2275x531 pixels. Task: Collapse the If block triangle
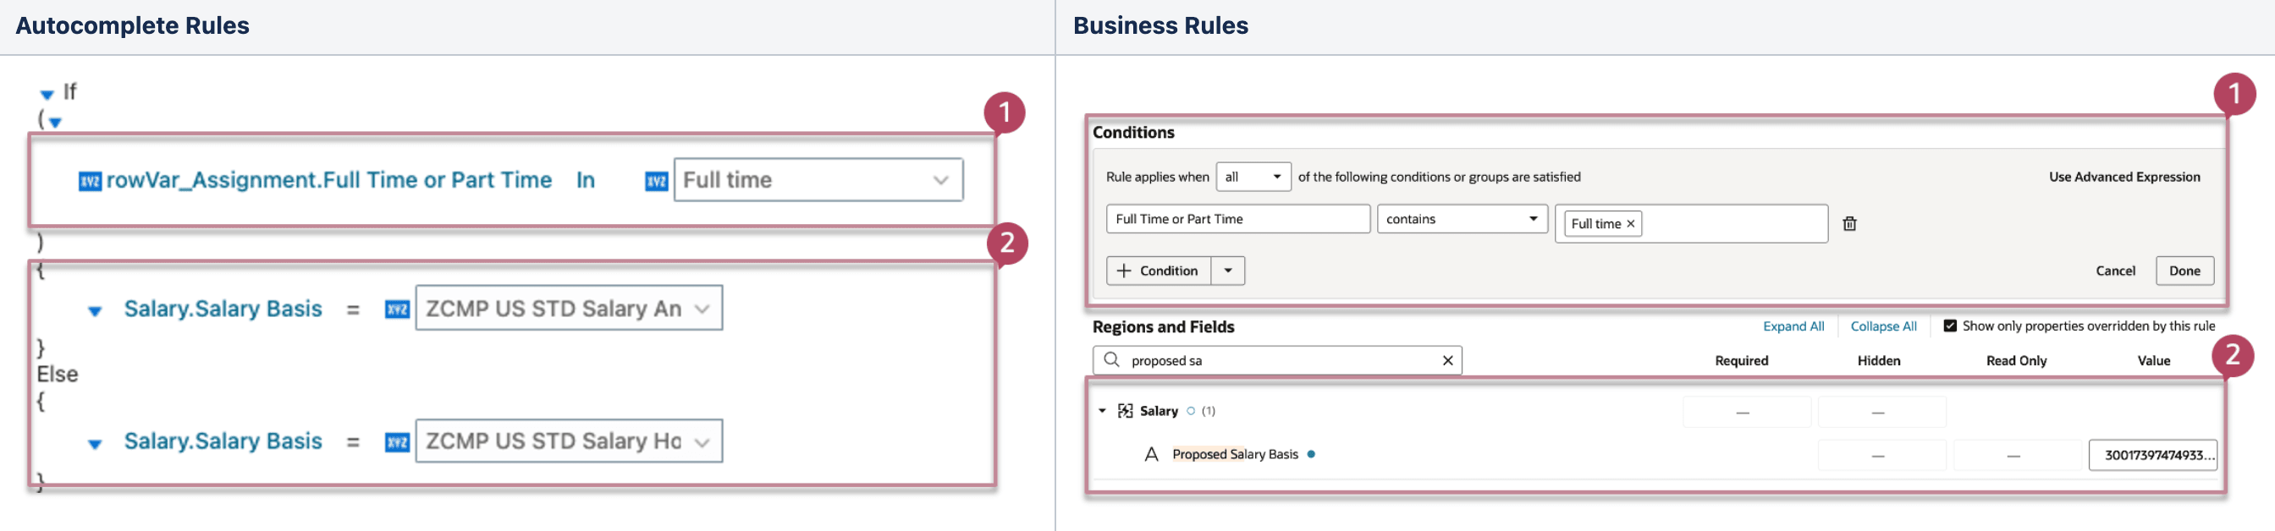[x=47, y=95]
